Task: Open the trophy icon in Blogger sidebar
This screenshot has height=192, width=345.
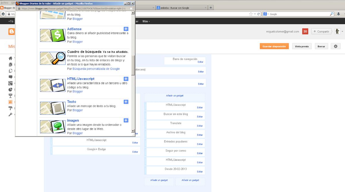Action: (x=11, y=96)
